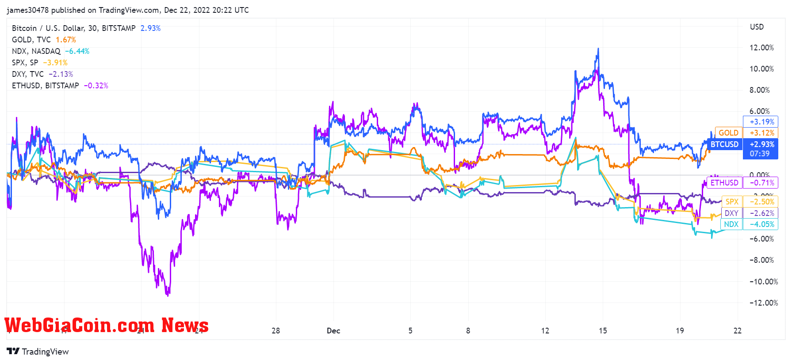
Task: Click the NDX −6.44% legend value
Action: [x=77, y=51]
